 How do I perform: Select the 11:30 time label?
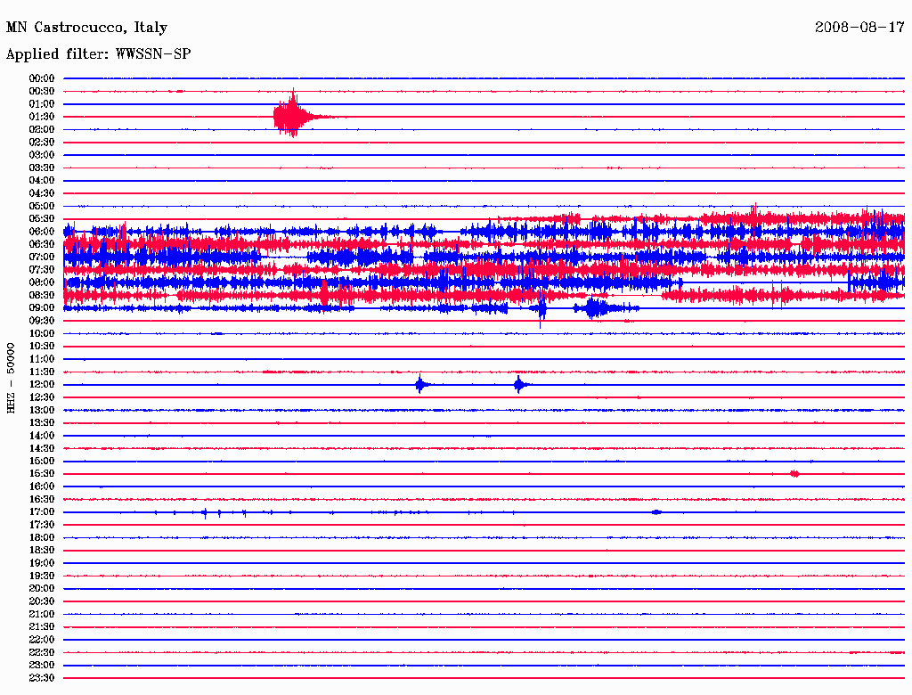tap(42, 372)
